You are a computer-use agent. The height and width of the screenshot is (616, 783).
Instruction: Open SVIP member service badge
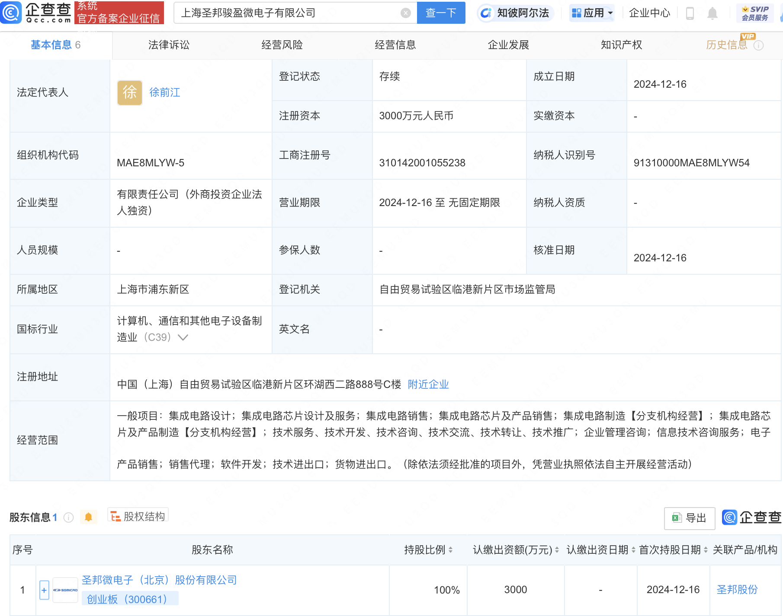click(x=755, y=13)
